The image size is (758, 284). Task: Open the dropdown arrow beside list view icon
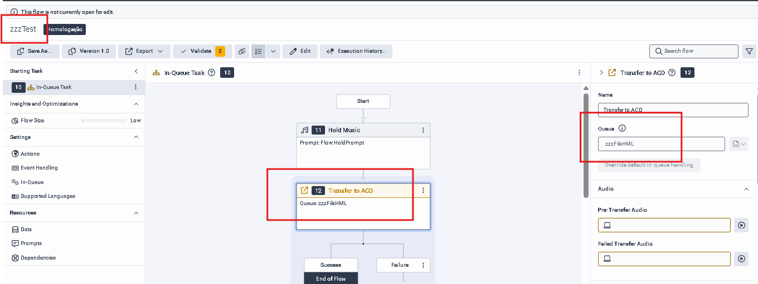tap(273, 51)
